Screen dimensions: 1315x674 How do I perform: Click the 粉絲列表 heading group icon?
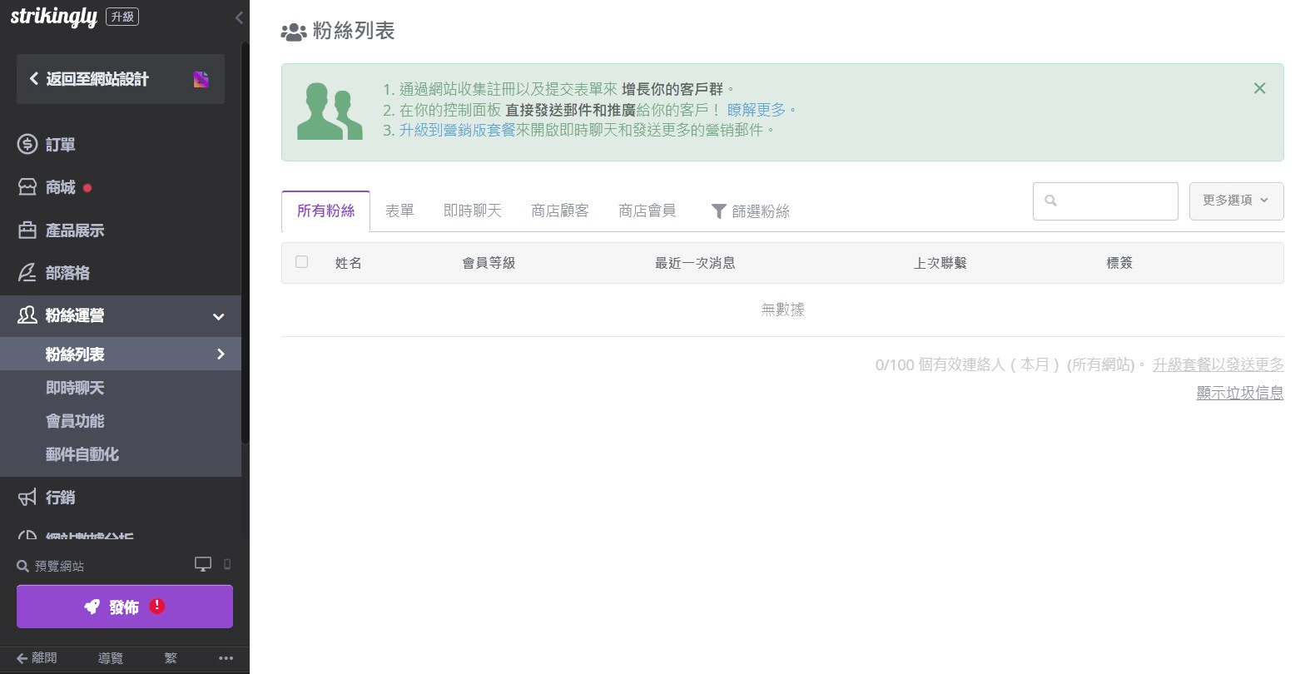coord(294,32)
